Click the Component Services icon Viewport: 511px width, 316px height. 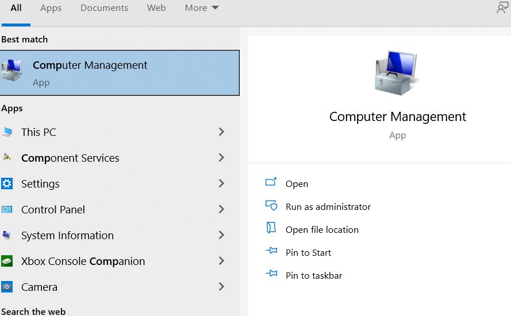click(7, 158)
